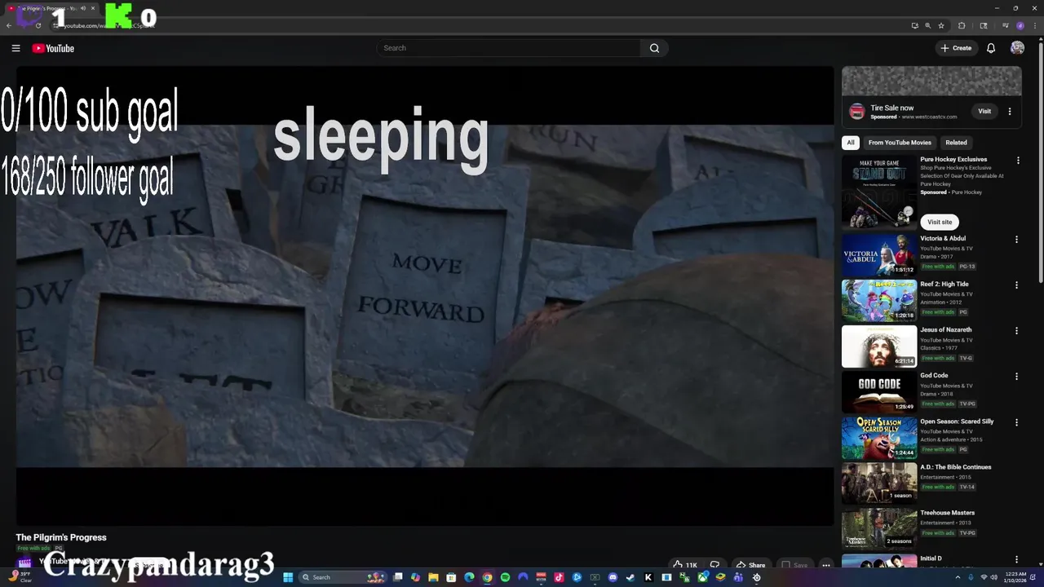This screenshot has height=587, width=1044.
Task: Select the All filter chip
Action: (851, 143)
